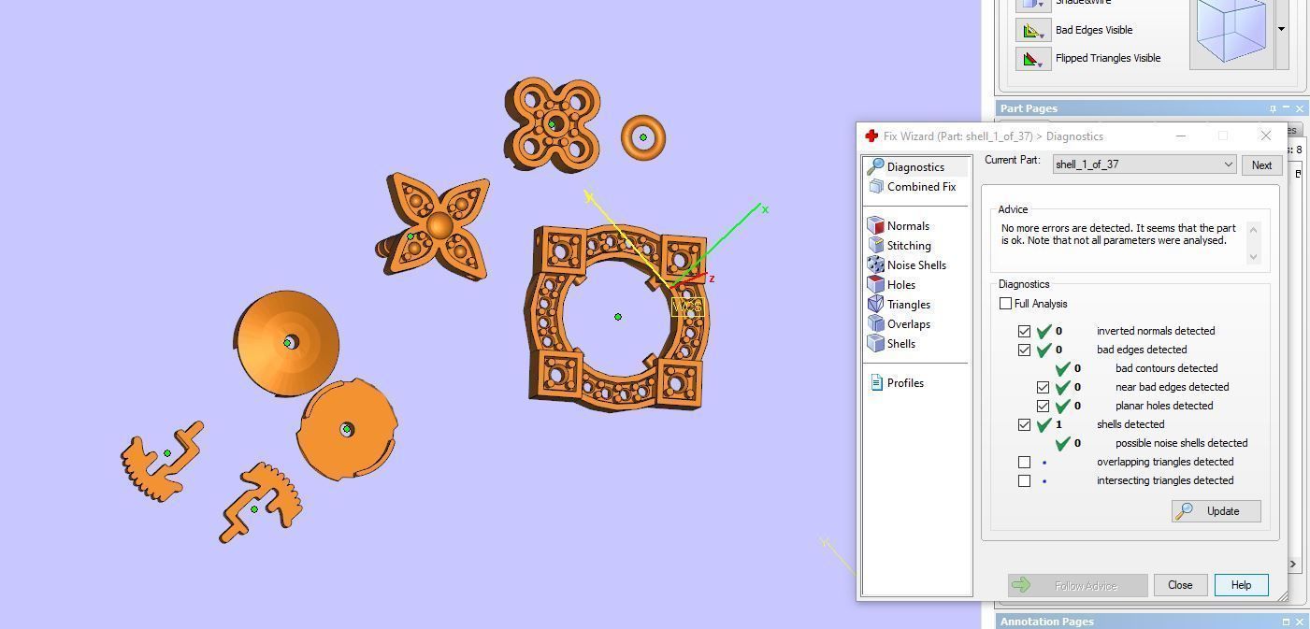Click Next to go to next part
This screenshot has height=629, width=1310.
tap(1261, 165)
